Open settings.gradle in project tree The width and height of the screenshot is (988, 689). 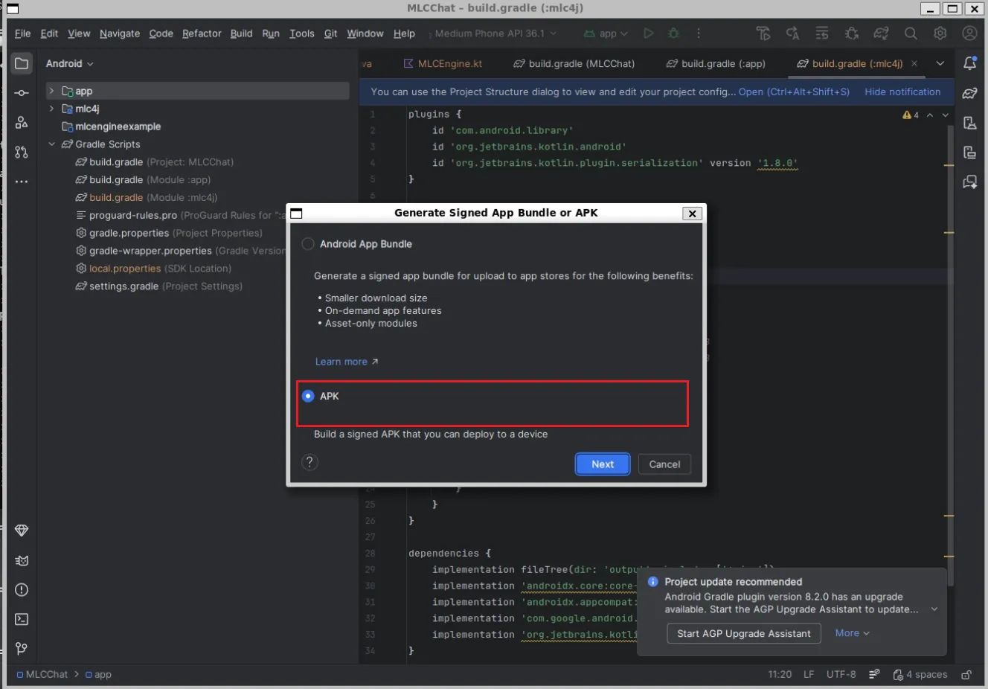click(123, 286)
